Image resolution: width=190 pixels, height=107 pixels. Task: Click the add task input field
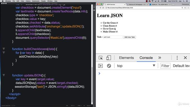tap(113, 37)
